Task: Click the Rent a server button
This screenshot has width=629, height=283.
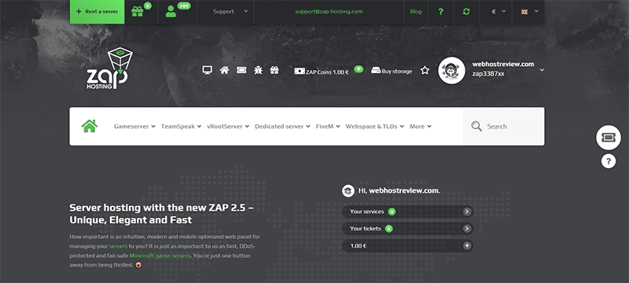Action: [97, 12]
